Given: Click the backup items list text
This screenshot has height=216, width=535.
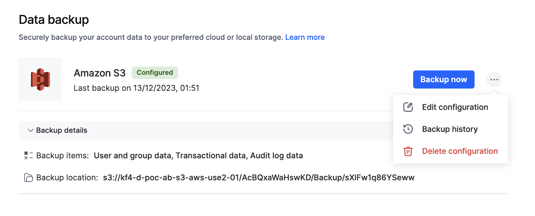Looking at the screenshot, I should click(x=198, y=155).
